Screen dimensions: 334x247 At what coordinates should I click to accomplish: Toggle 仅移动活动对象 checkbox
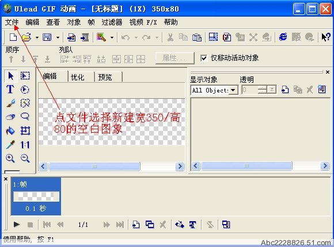pos(204,58)
